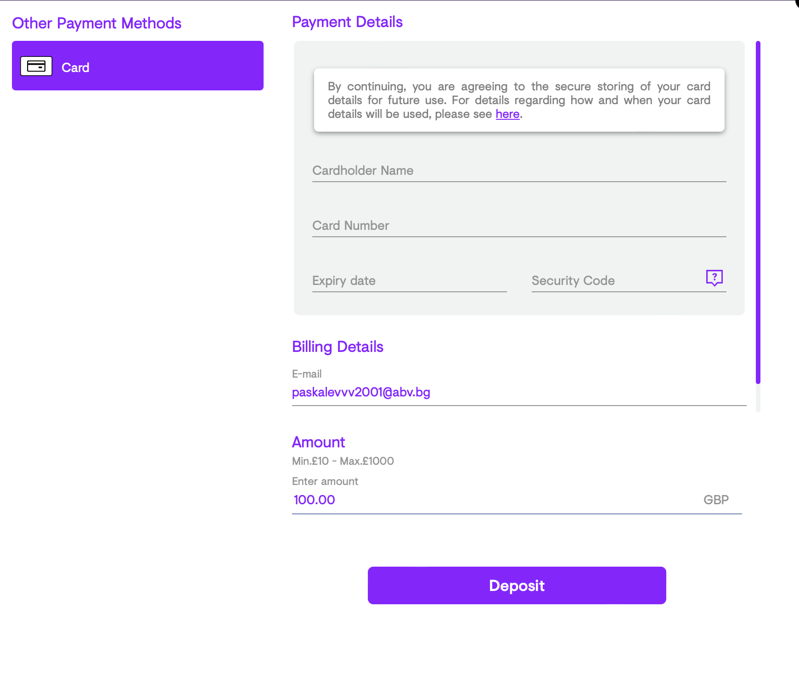Viewport: 799px width, 691px height.
Task: Click the GBP currency label
Action: (716, 500)
